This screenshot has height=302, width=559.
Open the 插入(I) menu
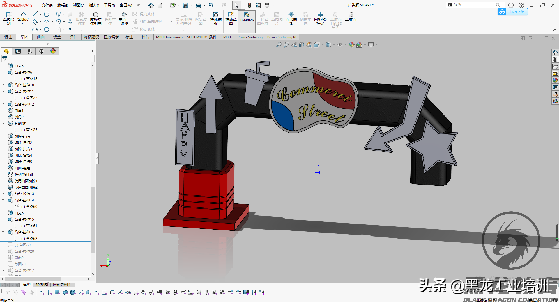[x=94, y=5]
